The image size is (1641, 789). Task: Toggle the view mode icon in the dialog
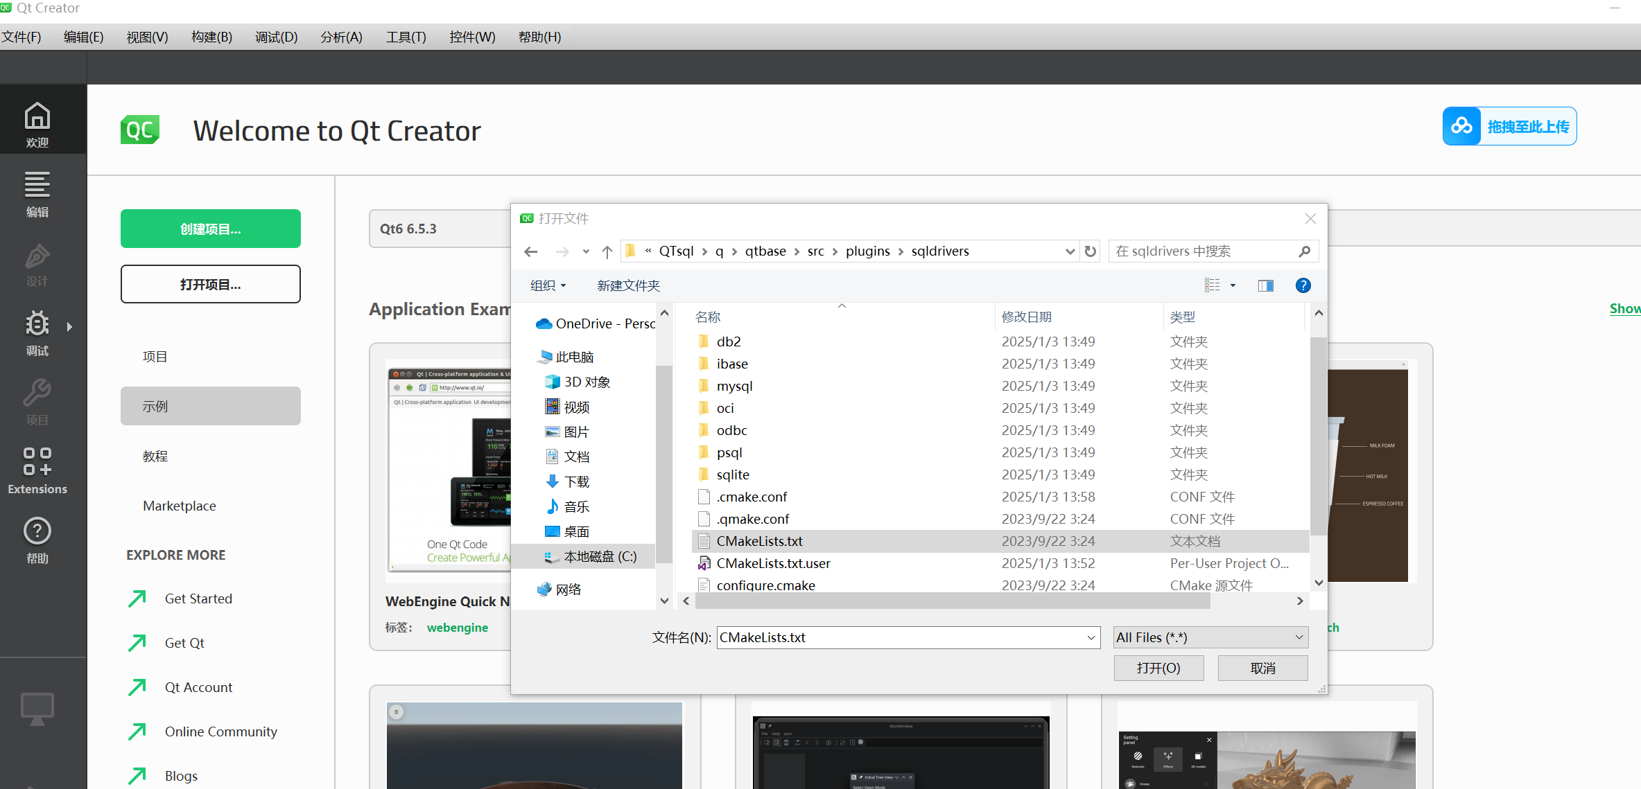pos(1212,285)
